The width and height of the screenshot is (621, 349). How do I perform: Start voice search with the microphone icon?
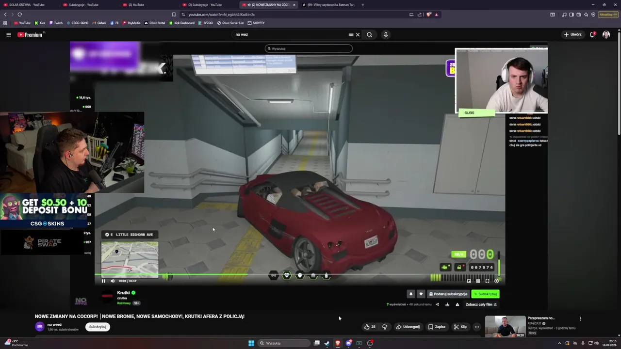[x=386, y=34]
